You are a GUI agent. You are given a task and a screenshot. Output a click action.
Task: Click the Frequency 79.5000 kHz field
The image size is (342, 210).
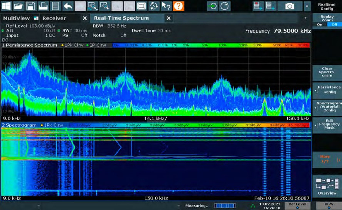pyautogui.click(x=278, y=31)
